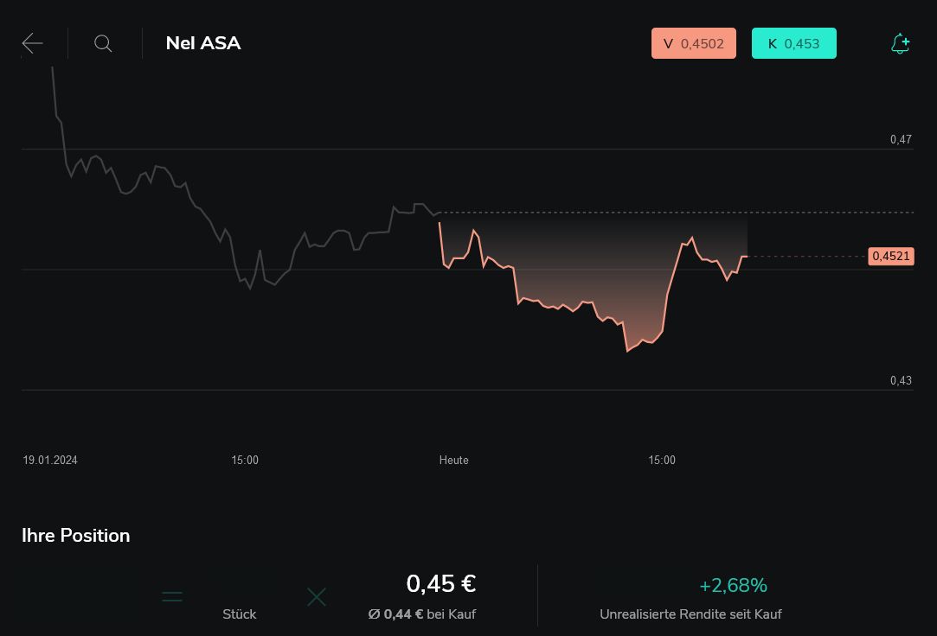Click the Unrealisierte Rendite seit Kauf label

[690, 614]
